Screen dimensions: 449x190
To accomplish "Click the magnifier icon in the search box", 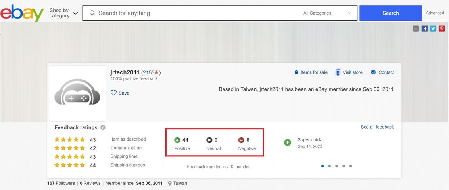I will (x=92, y=13).
